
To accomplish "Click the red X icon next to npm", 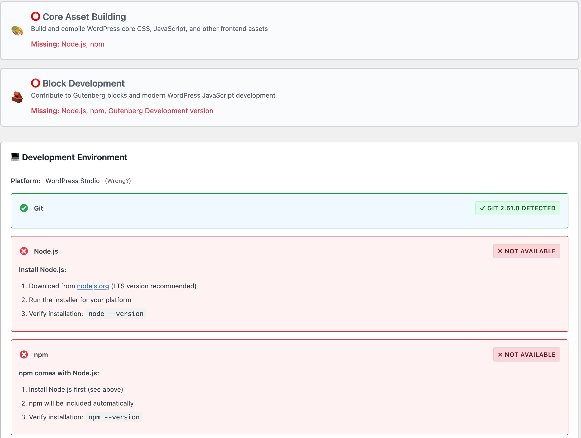I will (24, 355).
